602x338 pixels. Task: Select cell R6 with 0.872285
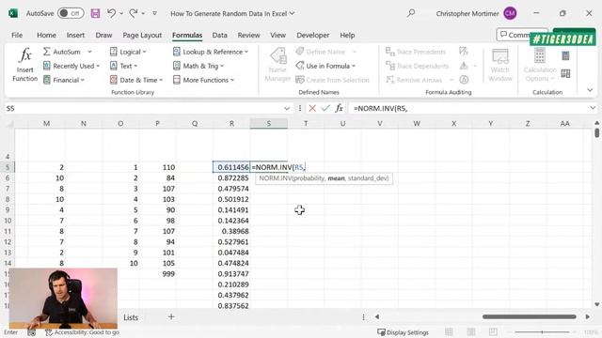pos(231,177)
